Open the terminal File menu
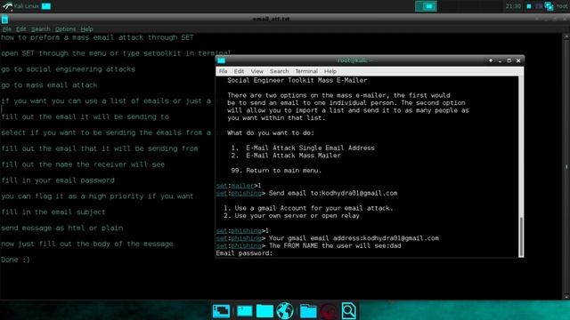The width and height of the screenshot is (570, 320). point(223,71)
